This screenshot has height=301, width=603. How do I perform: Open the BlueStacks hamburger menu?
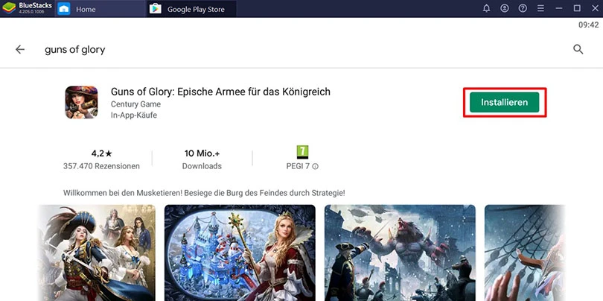click(540, 8)
